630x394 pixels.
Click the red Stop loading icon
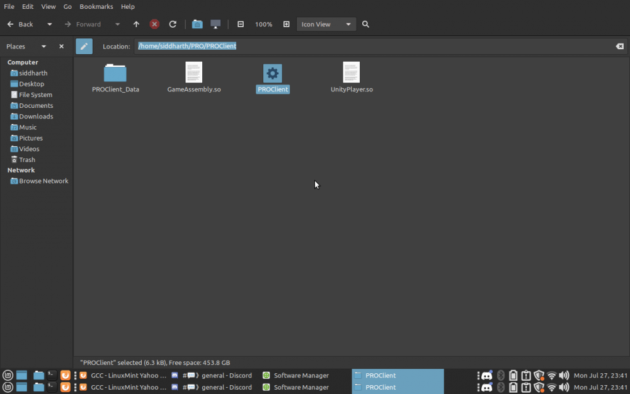[x=154, y=24]
